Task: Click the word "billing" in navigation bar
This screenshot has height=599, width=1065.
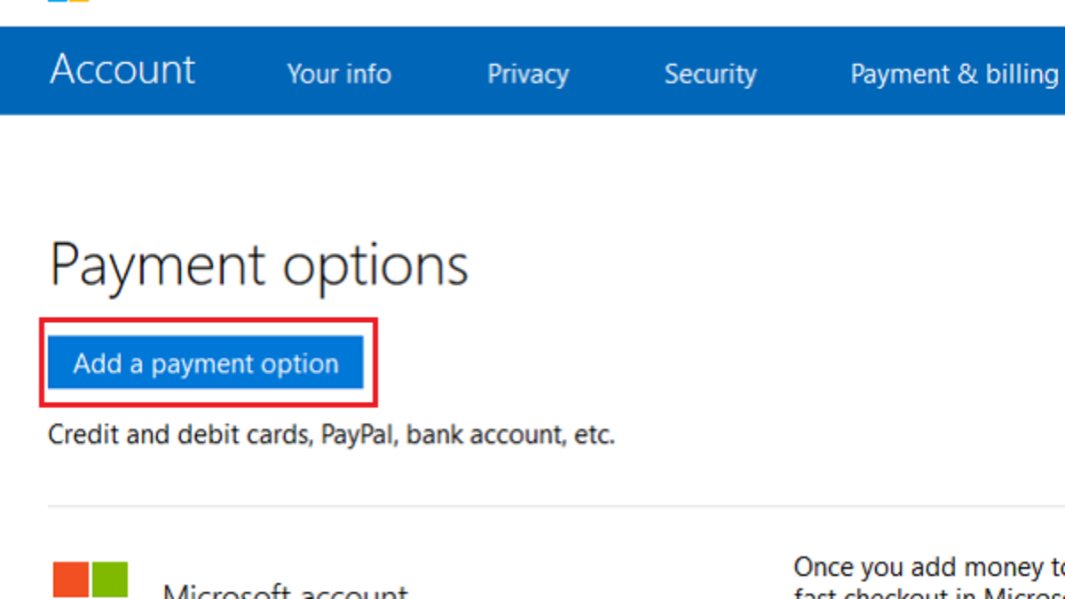Action: tap(1022, 74)
